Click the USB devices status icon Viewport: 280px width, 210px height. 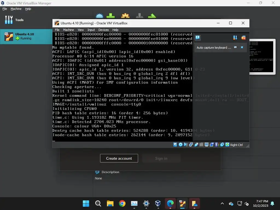click(196, 145)
